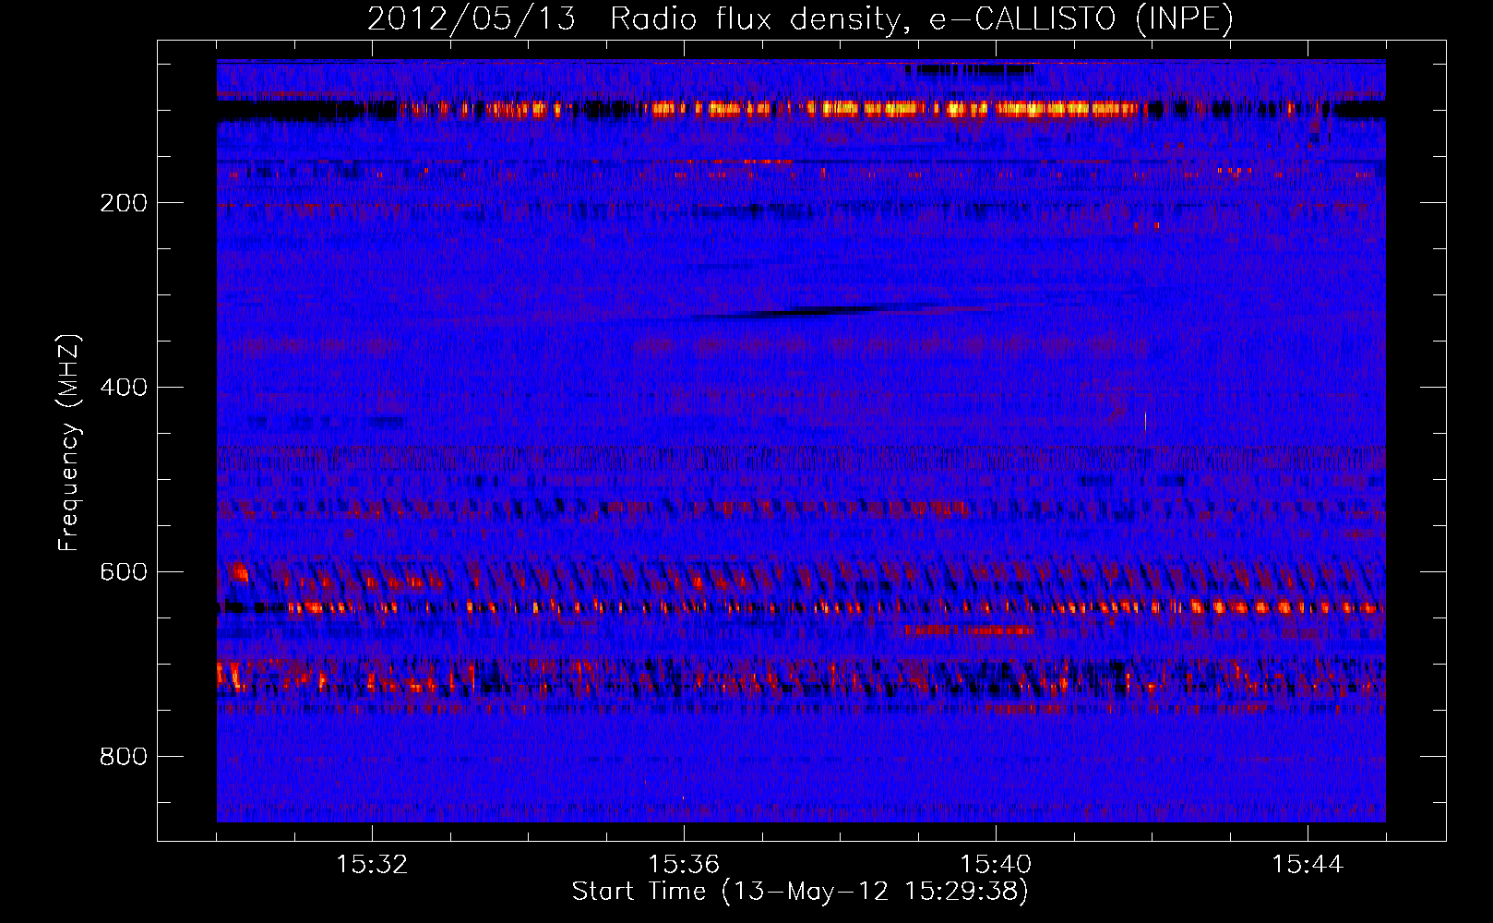Click the 'Frequency (MHZ)' axis label

[69, 443]
